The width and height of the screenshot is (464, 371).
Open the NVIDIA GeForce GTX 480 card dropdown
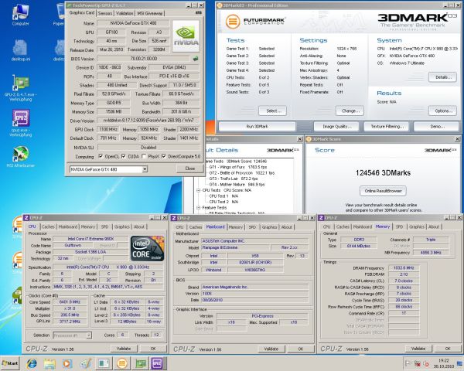[x=145, y=169]
